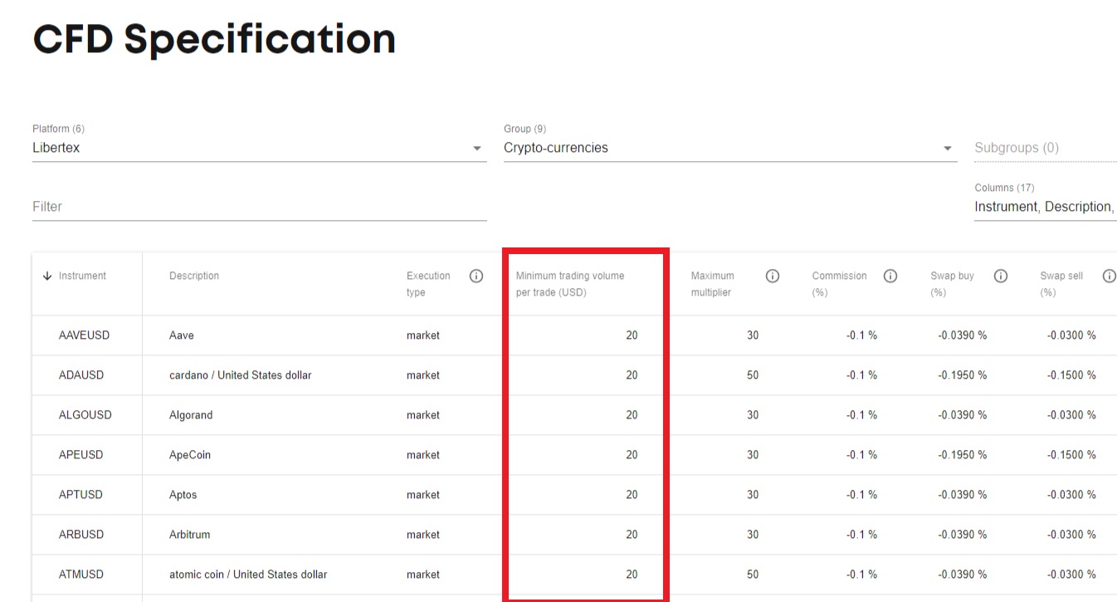1117x602 pixels.
Task: Select the ALGOUSD instrument cell
Action: 85,415
